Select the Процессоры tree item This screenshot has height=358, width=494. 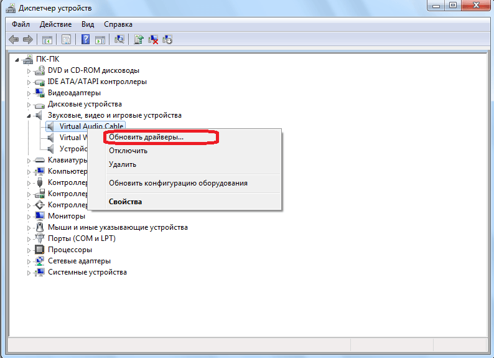[x=70, y=250]
